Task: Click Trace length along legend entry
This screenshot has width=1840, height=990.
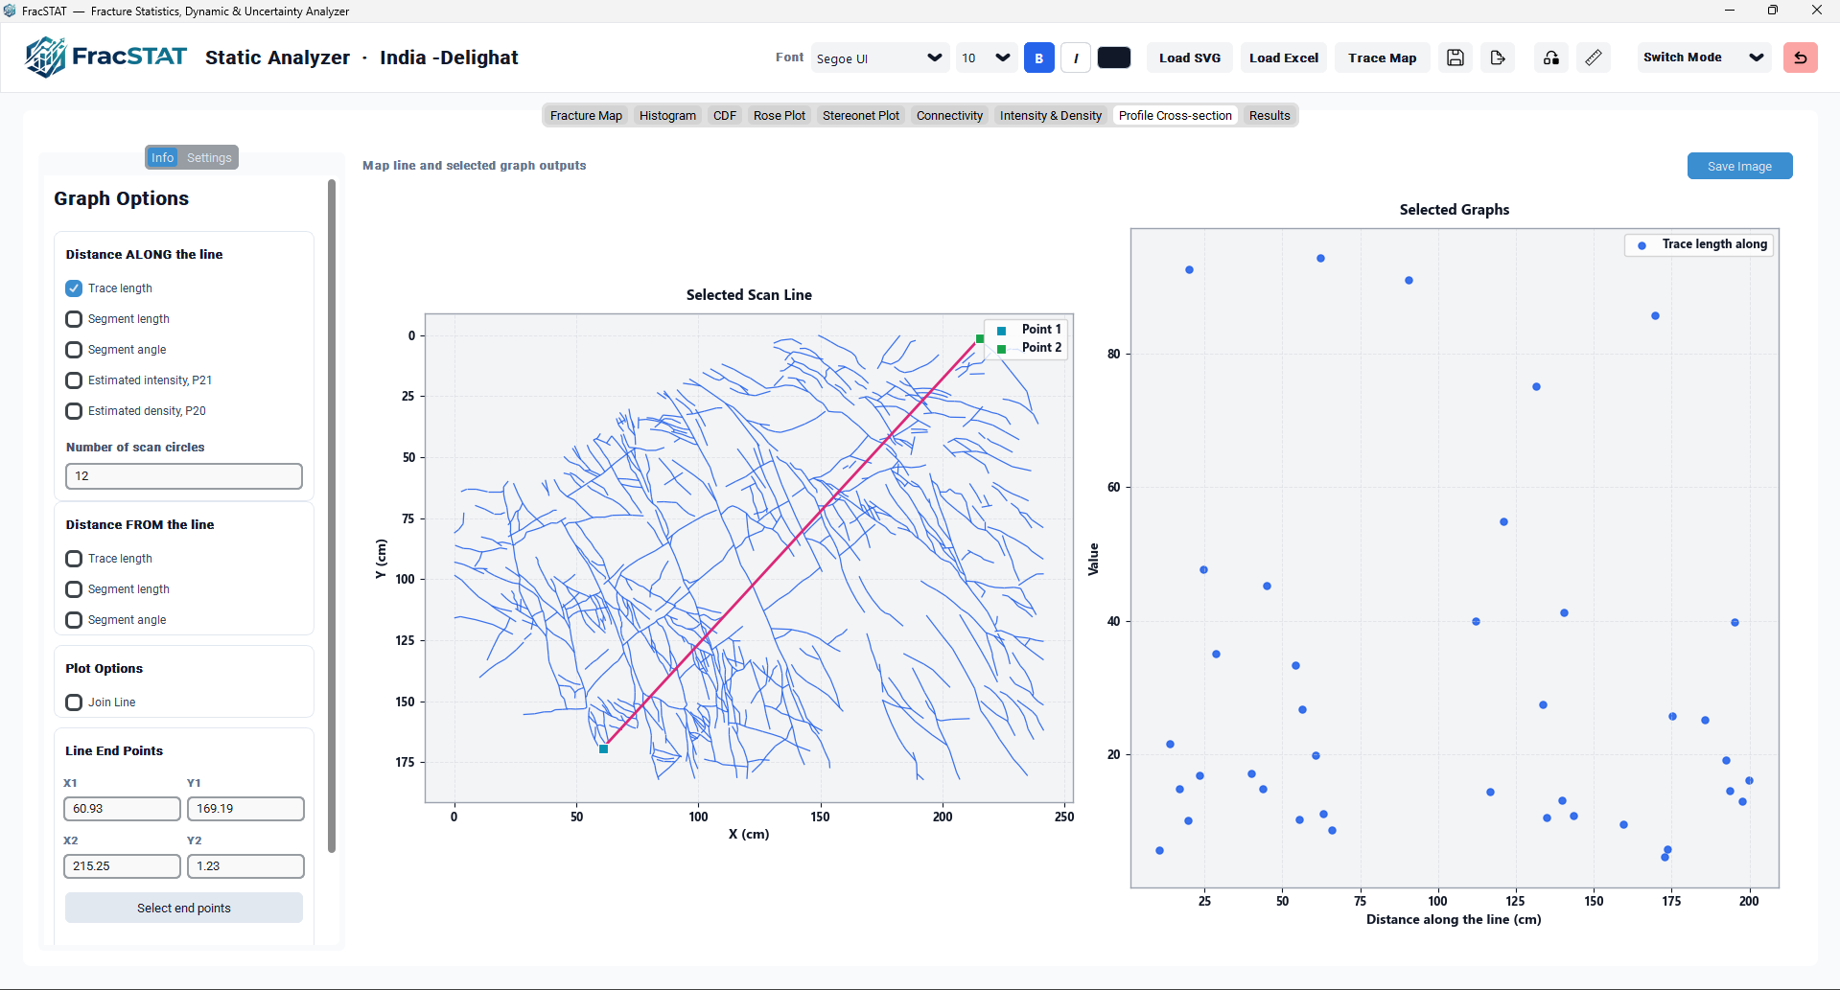Action: tap(1701, 244)
